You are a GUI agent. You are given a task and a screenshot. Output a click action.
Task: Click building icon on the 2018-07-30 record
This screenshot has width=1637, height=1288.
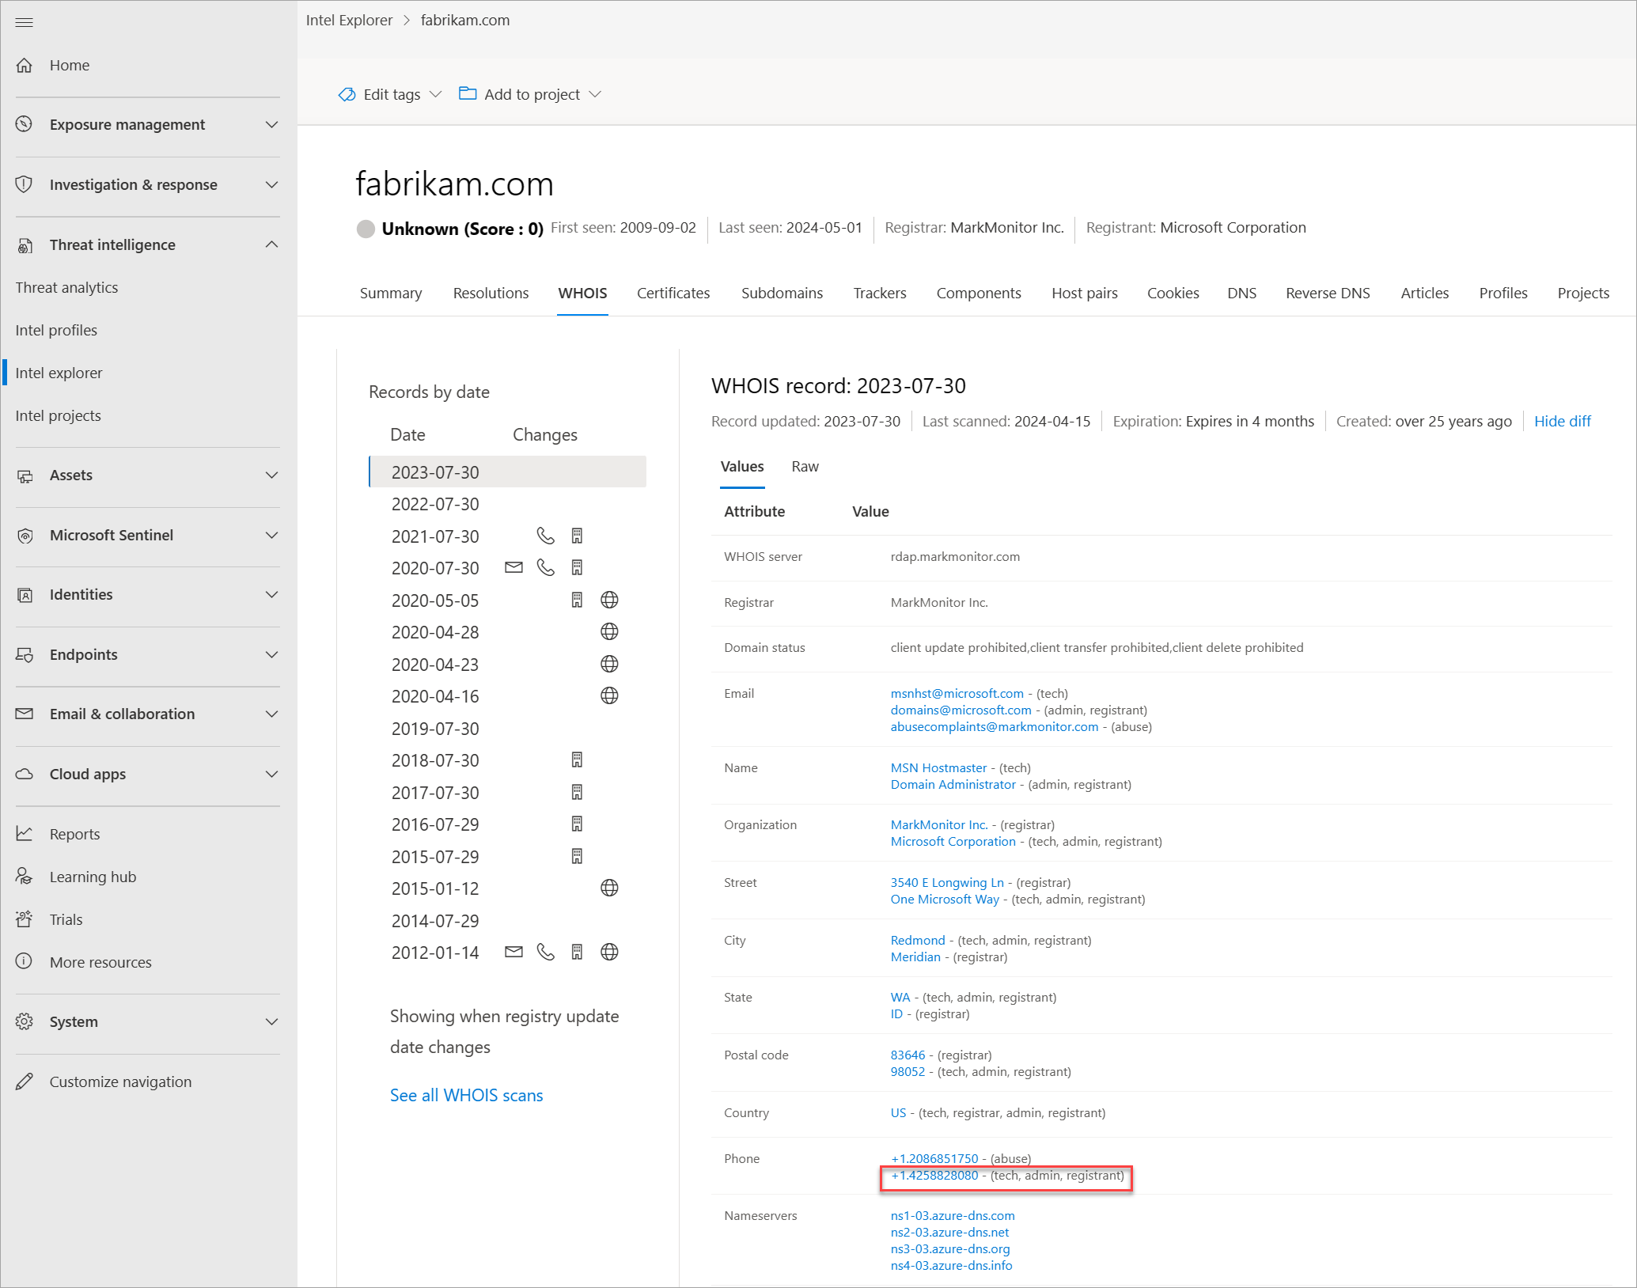[x=577, y=760]
